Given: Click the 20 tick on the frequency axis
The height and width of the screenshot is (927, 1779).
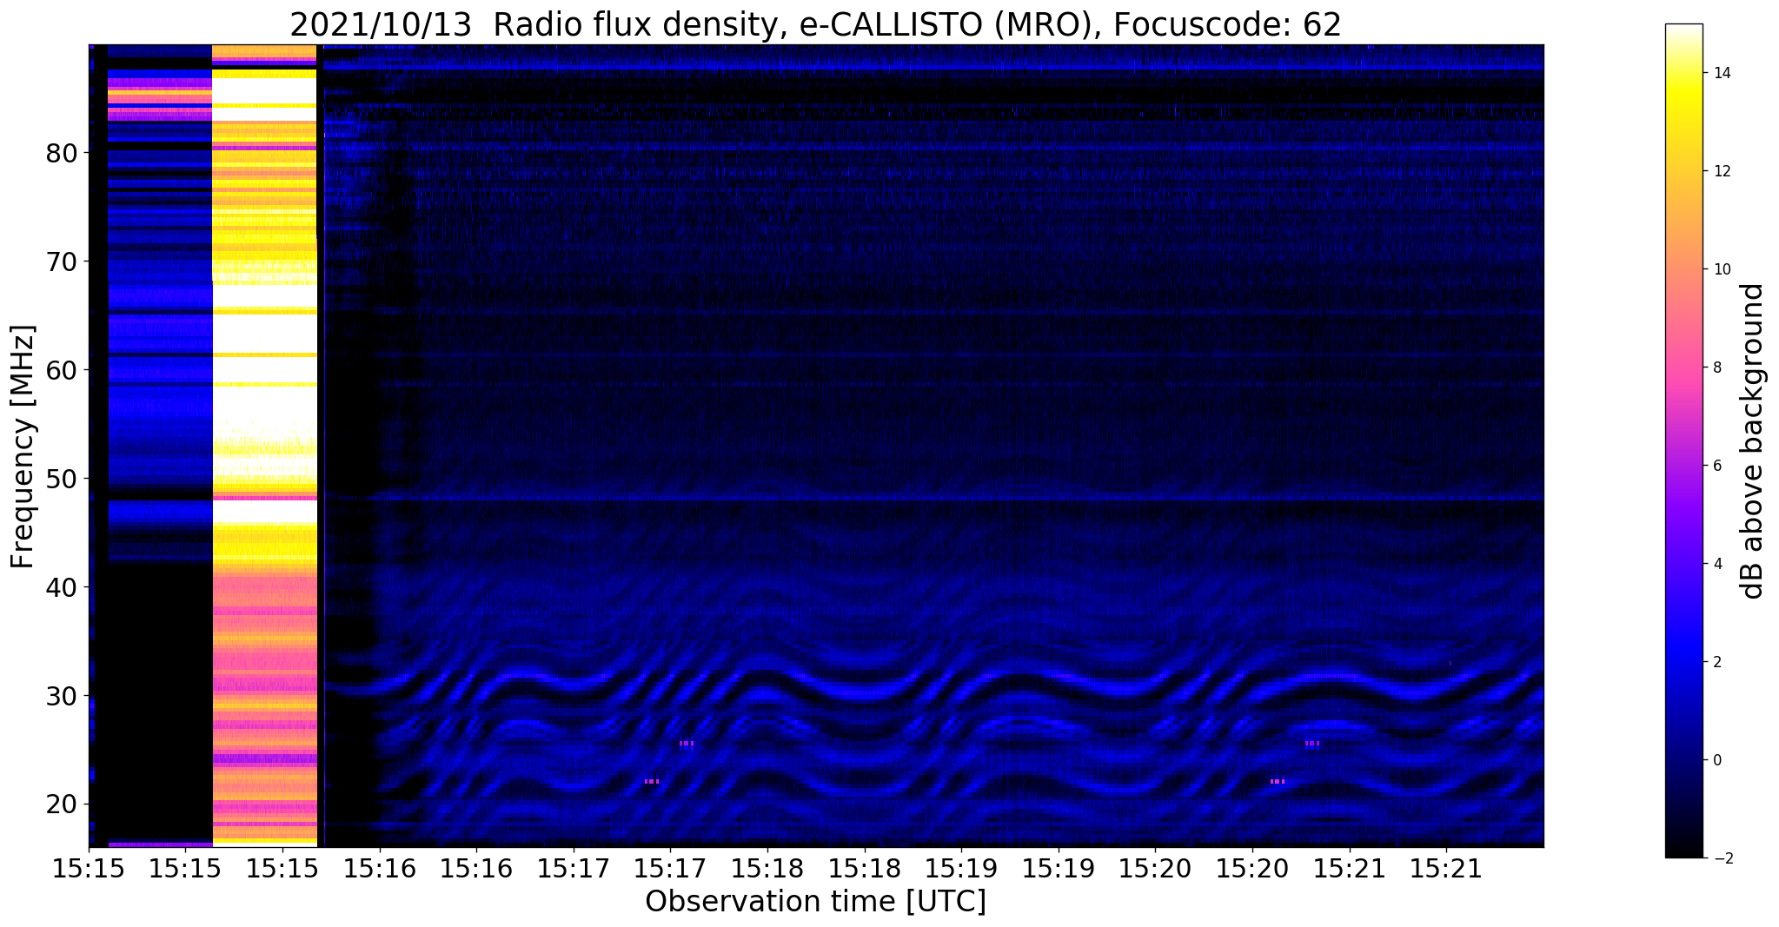Looking at the screenshot, I should point(62,805).
